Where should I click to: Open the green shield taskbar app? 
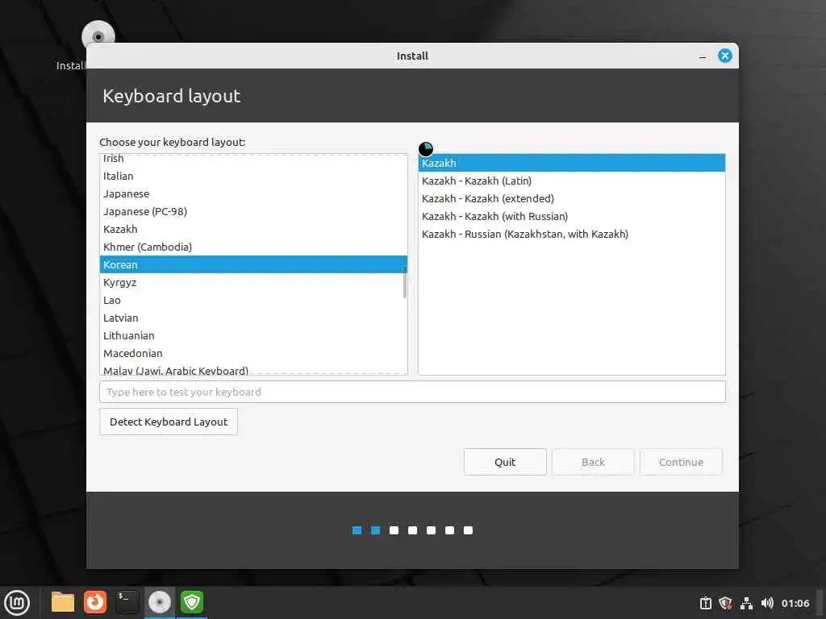click(x=192, y=602)
